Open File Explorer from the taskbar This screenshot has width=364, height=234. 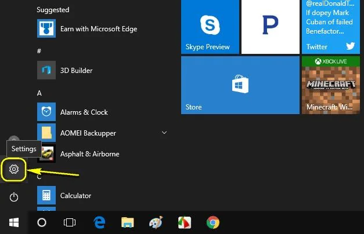pos(128,222)
